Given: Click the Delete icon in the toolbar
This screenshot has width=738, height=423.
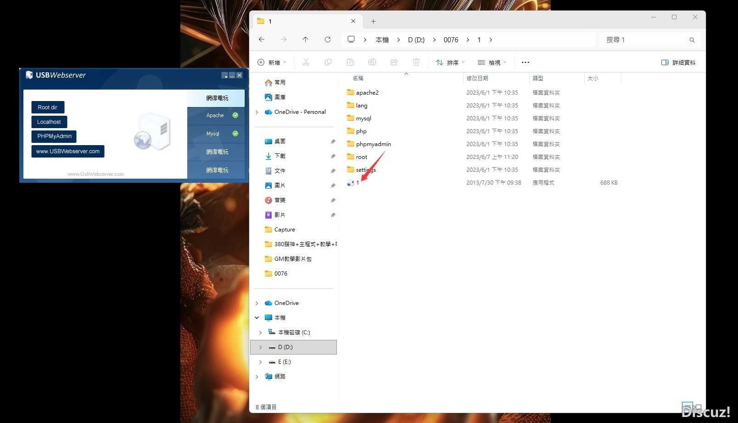Looking at the screenshot, I should click(416, 62).
